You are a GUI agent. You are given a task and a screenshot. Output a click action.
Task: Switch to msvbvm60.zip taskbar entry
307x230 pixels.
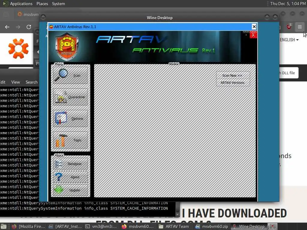click(212, 226)
